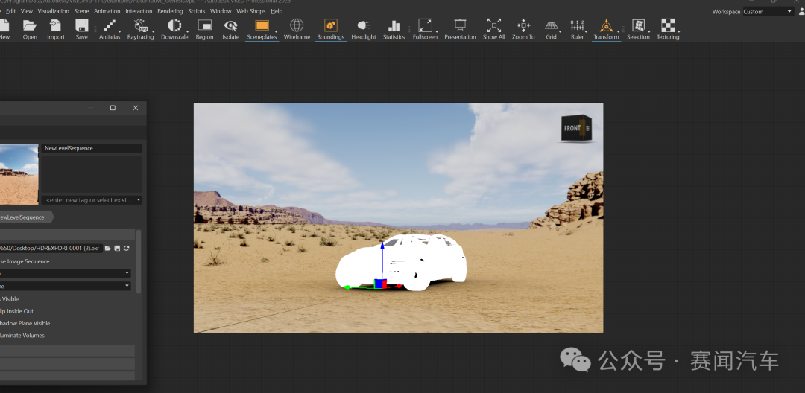The image size is (805, 393).
Task: Open the Visualization menu
Action: click(x=54, y=12)
